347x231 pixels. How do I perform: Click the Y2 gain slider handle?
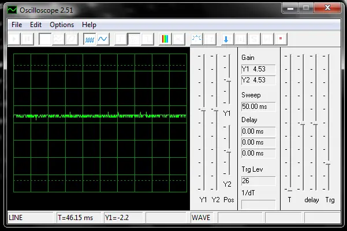coord(216,109)
